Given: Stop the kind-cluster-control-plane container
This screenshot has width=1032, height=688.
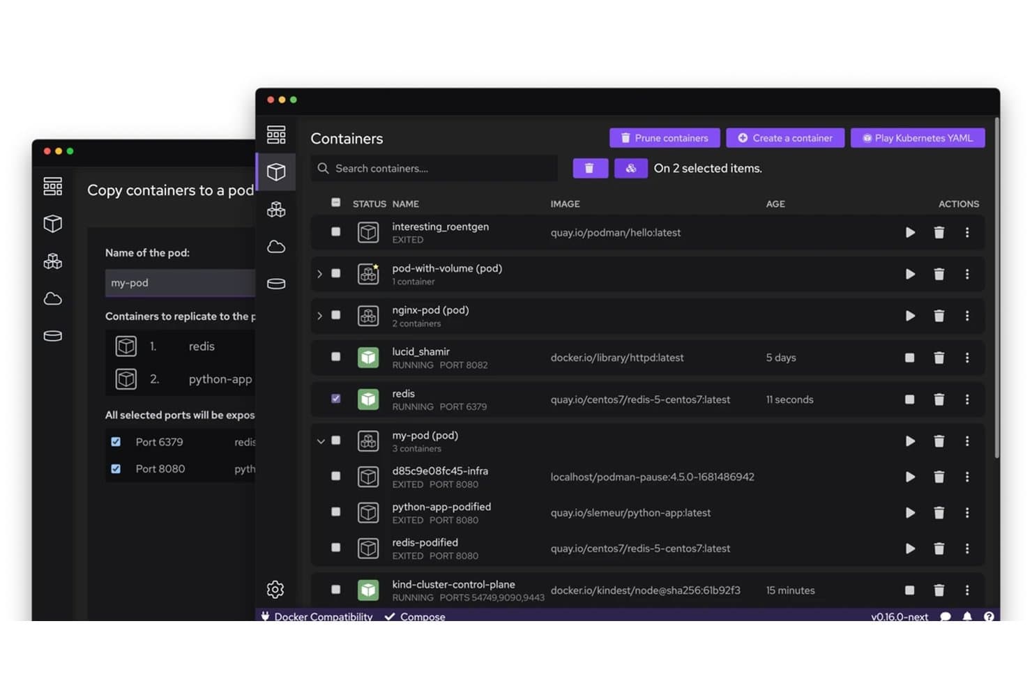Looking at the screenshot, I should 909,590.
